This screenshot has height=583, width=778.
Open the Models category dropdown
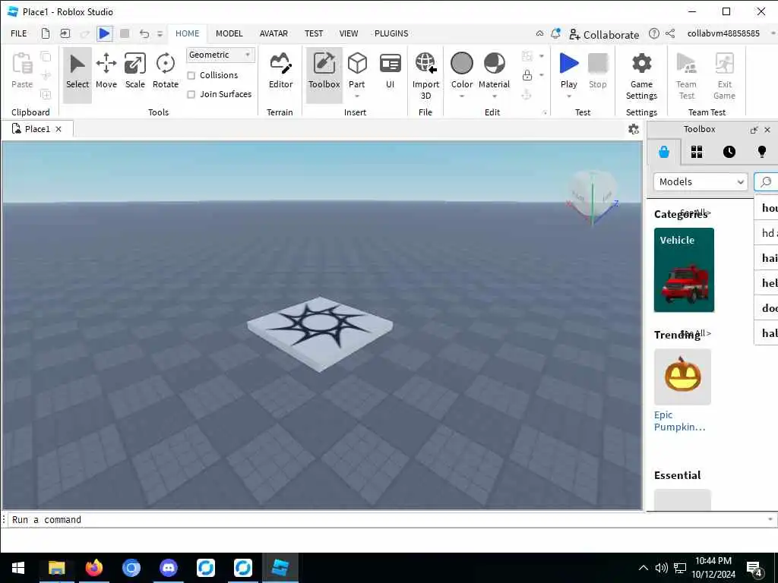point(700,182)
